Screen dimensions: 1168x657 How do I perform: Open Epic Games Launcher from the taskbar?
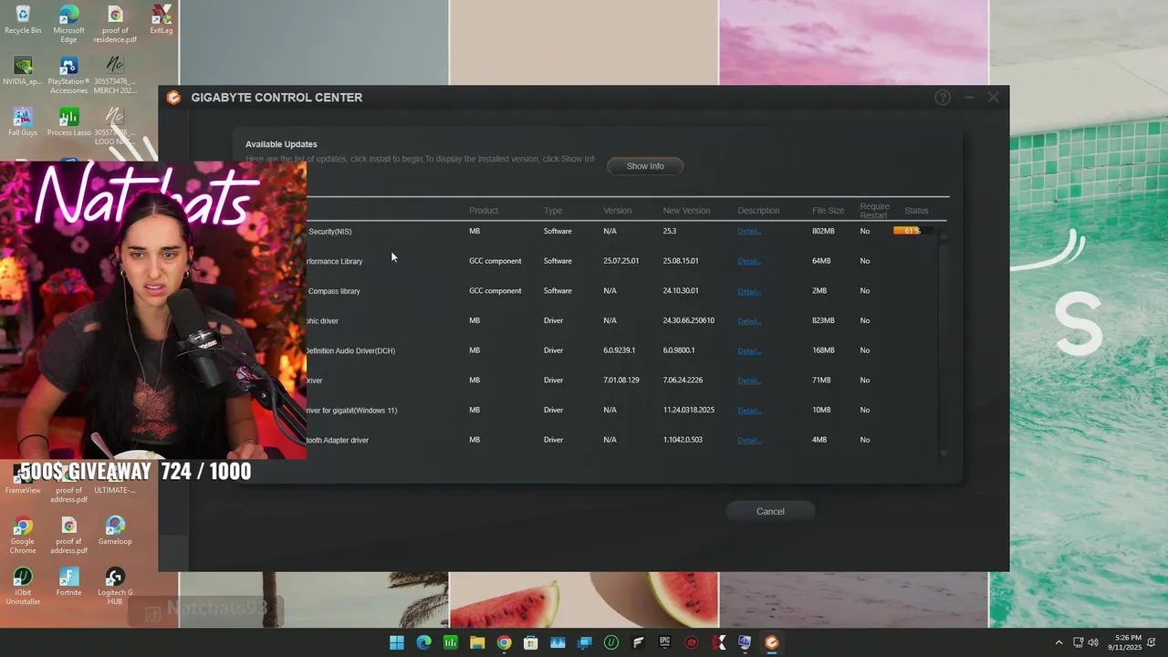(x=664, y=642)
